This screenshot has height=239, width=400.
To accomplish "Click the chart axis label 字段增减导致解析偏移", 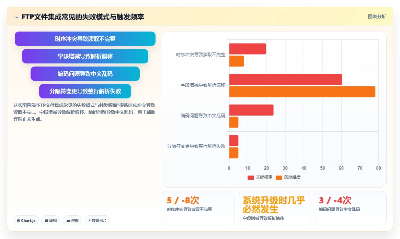I will click(203, 85).
